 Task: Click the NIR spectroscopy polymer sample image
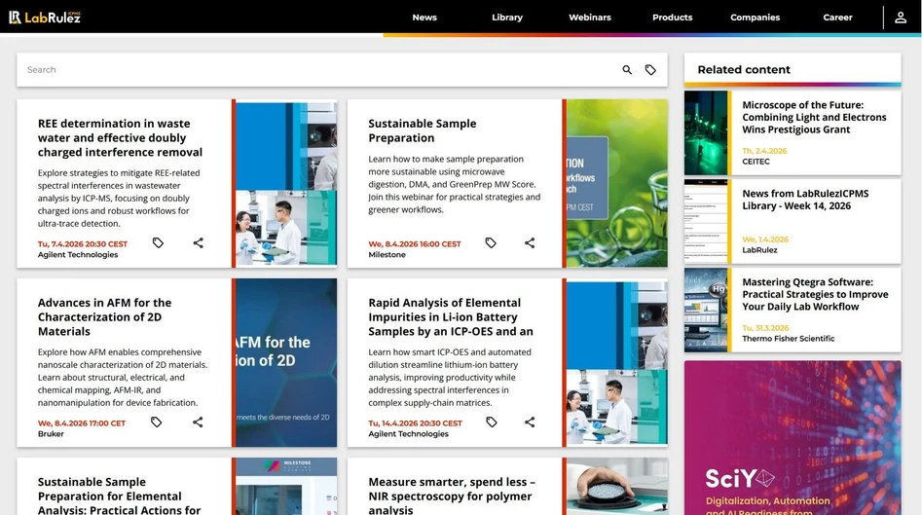pos(617,486)
